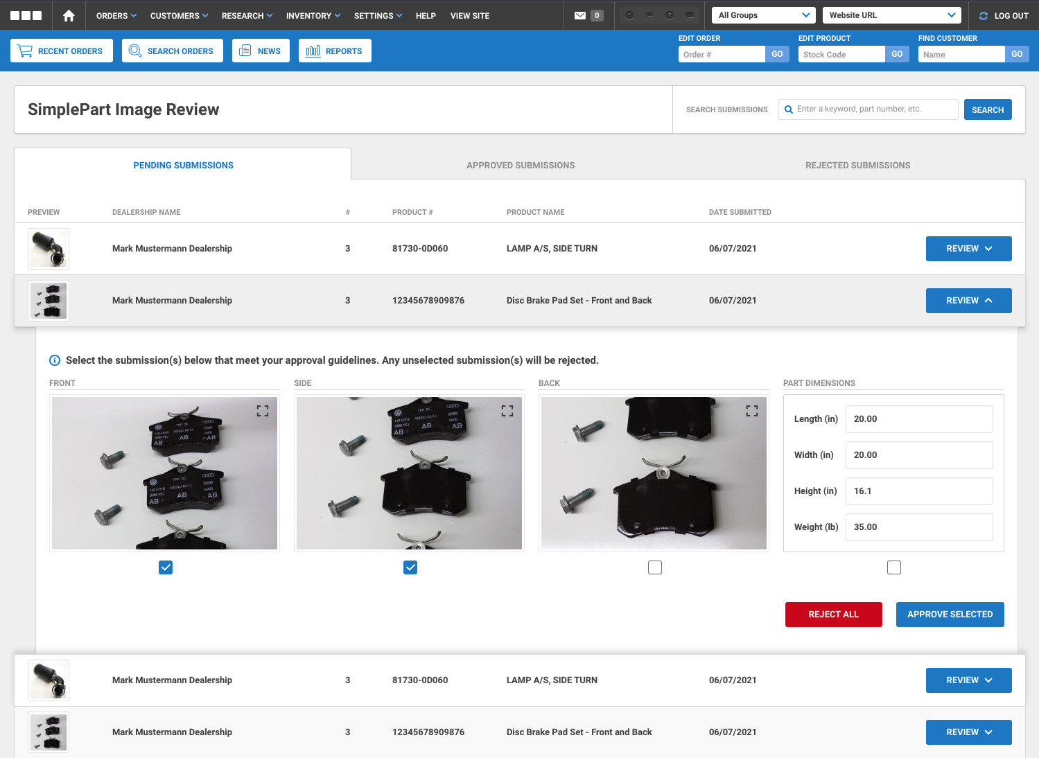Click the three-squares logo in top bar
Viewport: 1039px width, 758px height.
pyautogui.click(x=26, y=15)
